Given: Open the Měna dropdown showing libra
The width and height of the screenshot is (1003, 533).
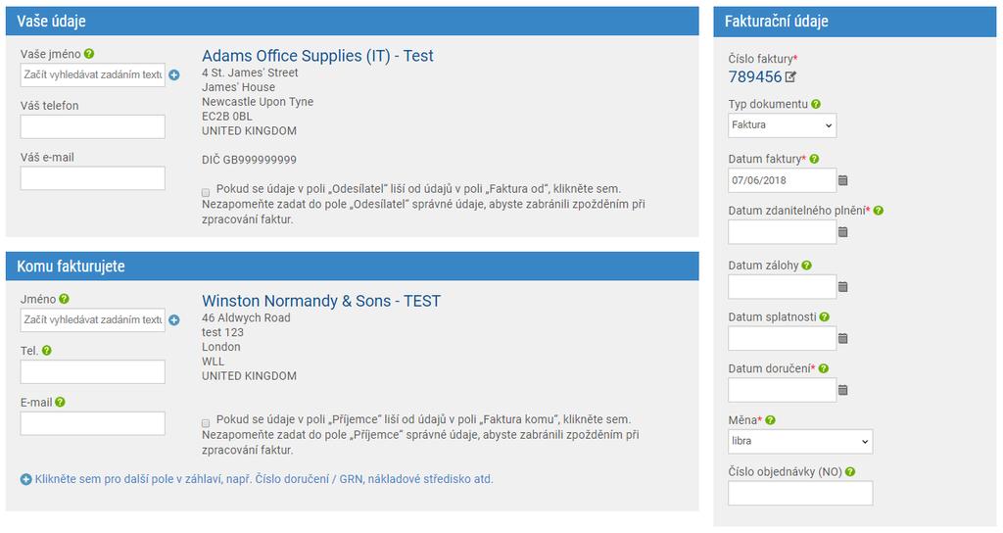Looking at the screenshot, I should [800, 442].
